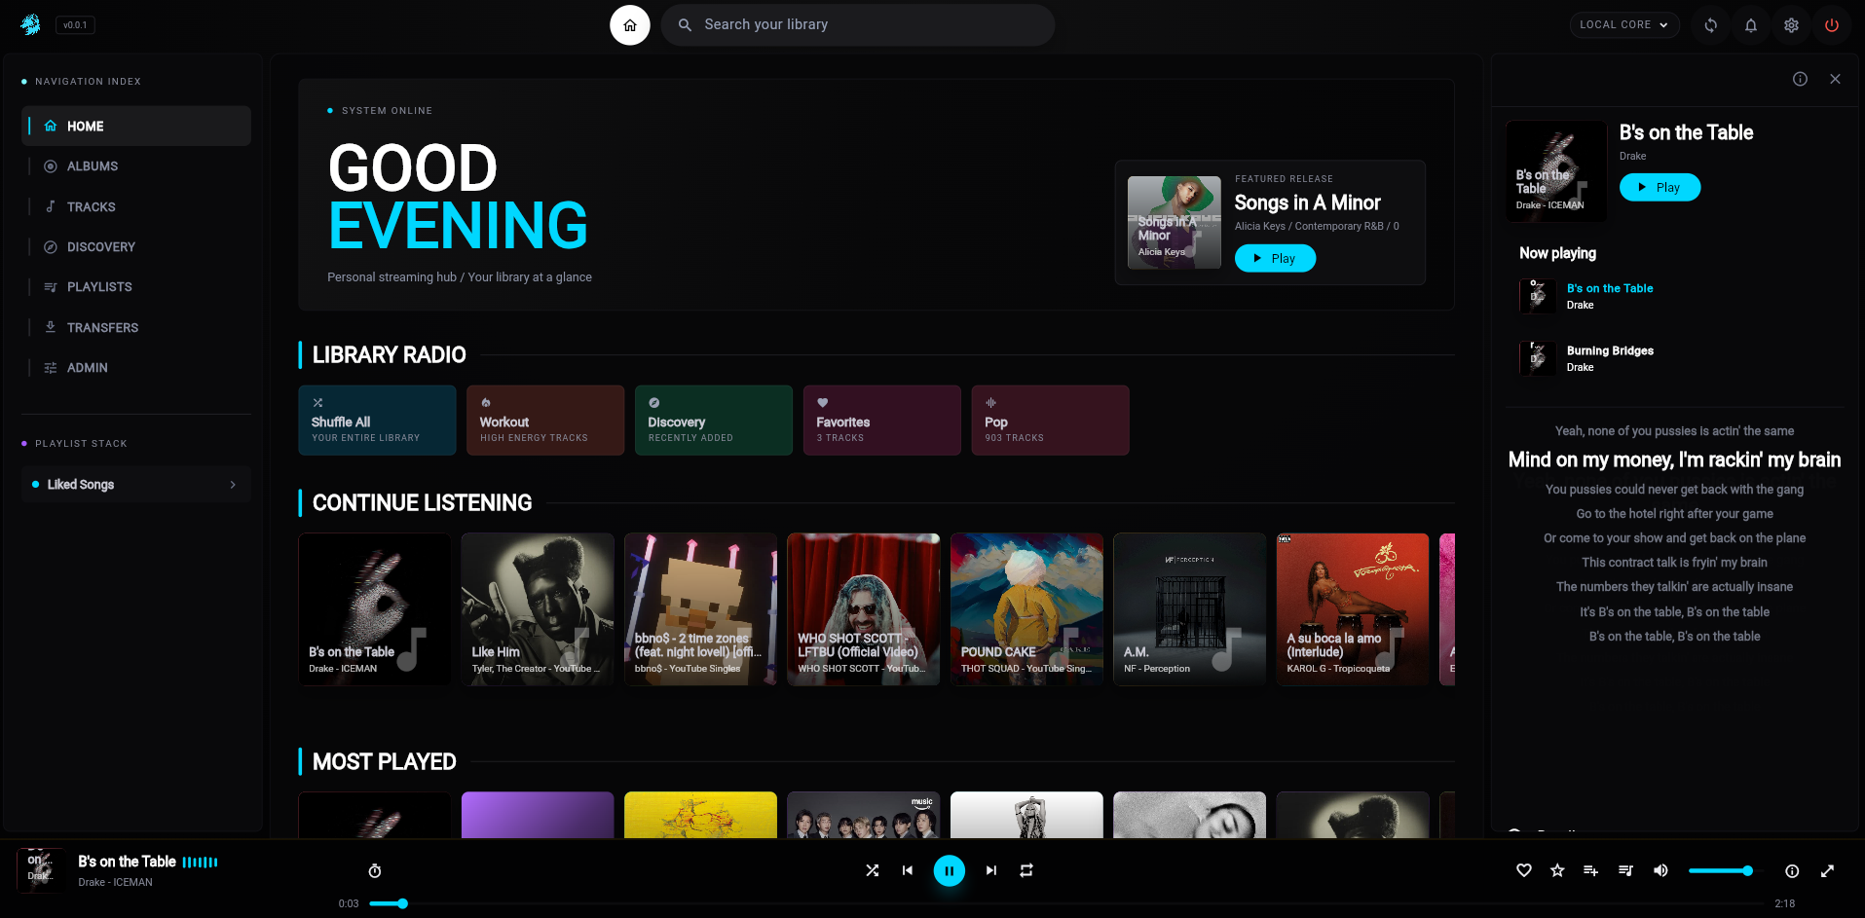
Task: Click the home button beside search
Action: (x=630, y=25)
